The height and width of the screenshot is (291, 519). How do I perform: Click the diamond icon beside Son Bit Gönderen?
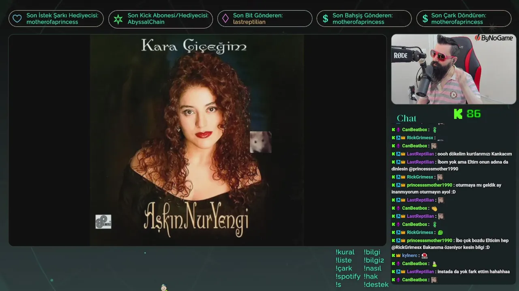click(x=225, y=19)
